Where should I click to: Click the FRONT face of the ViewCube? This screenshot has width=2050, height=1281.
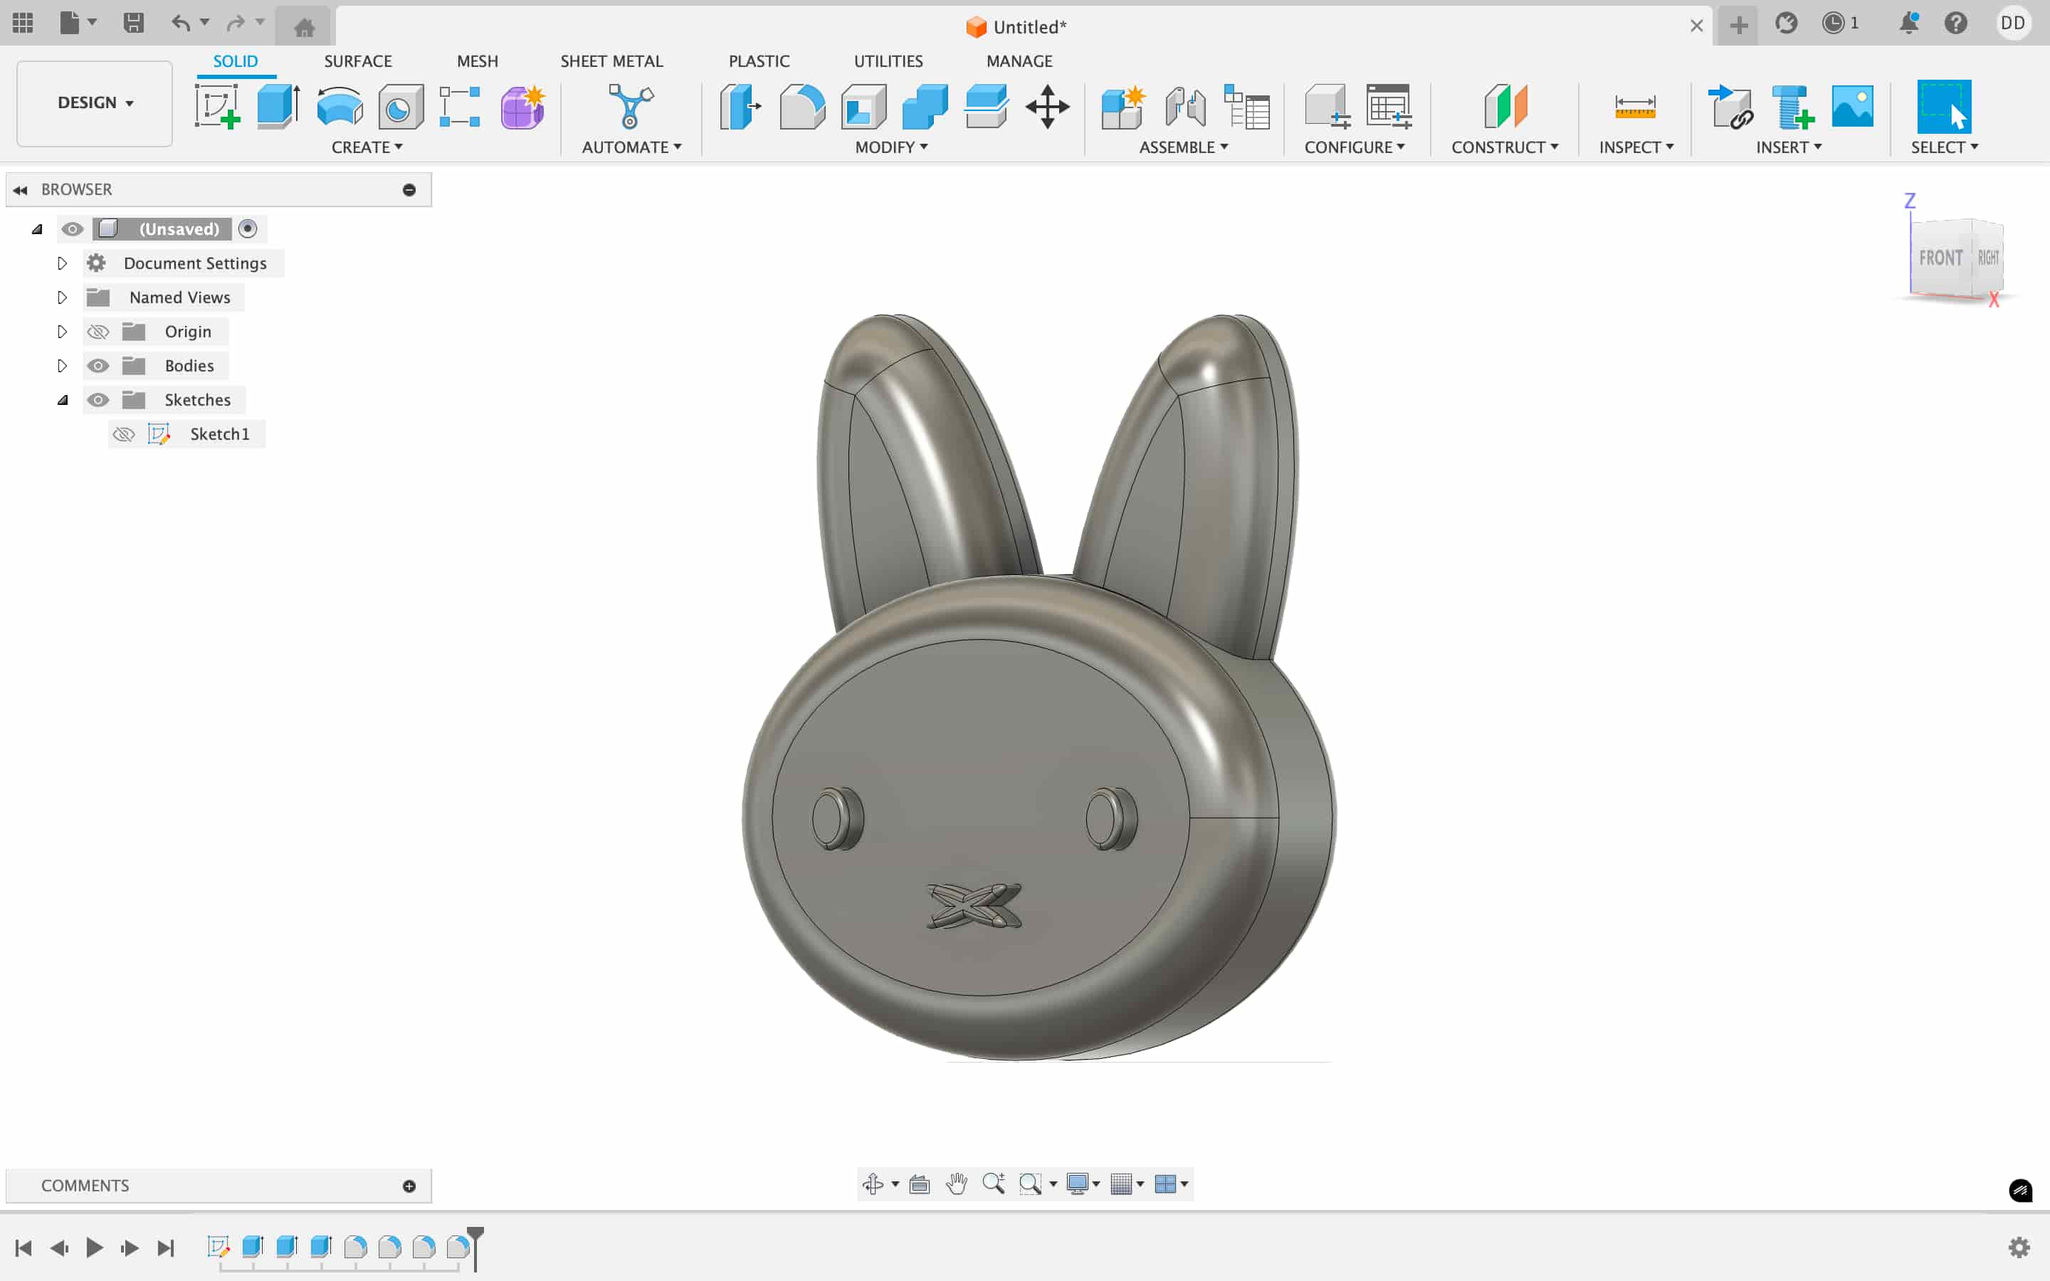pos(1940,258)
